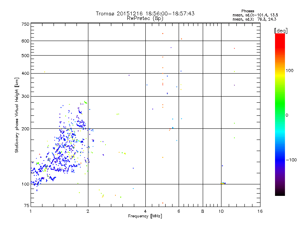Click the '[deg]' colorbar unit label
The image size is (306, 230).
[x=281, y=31]
